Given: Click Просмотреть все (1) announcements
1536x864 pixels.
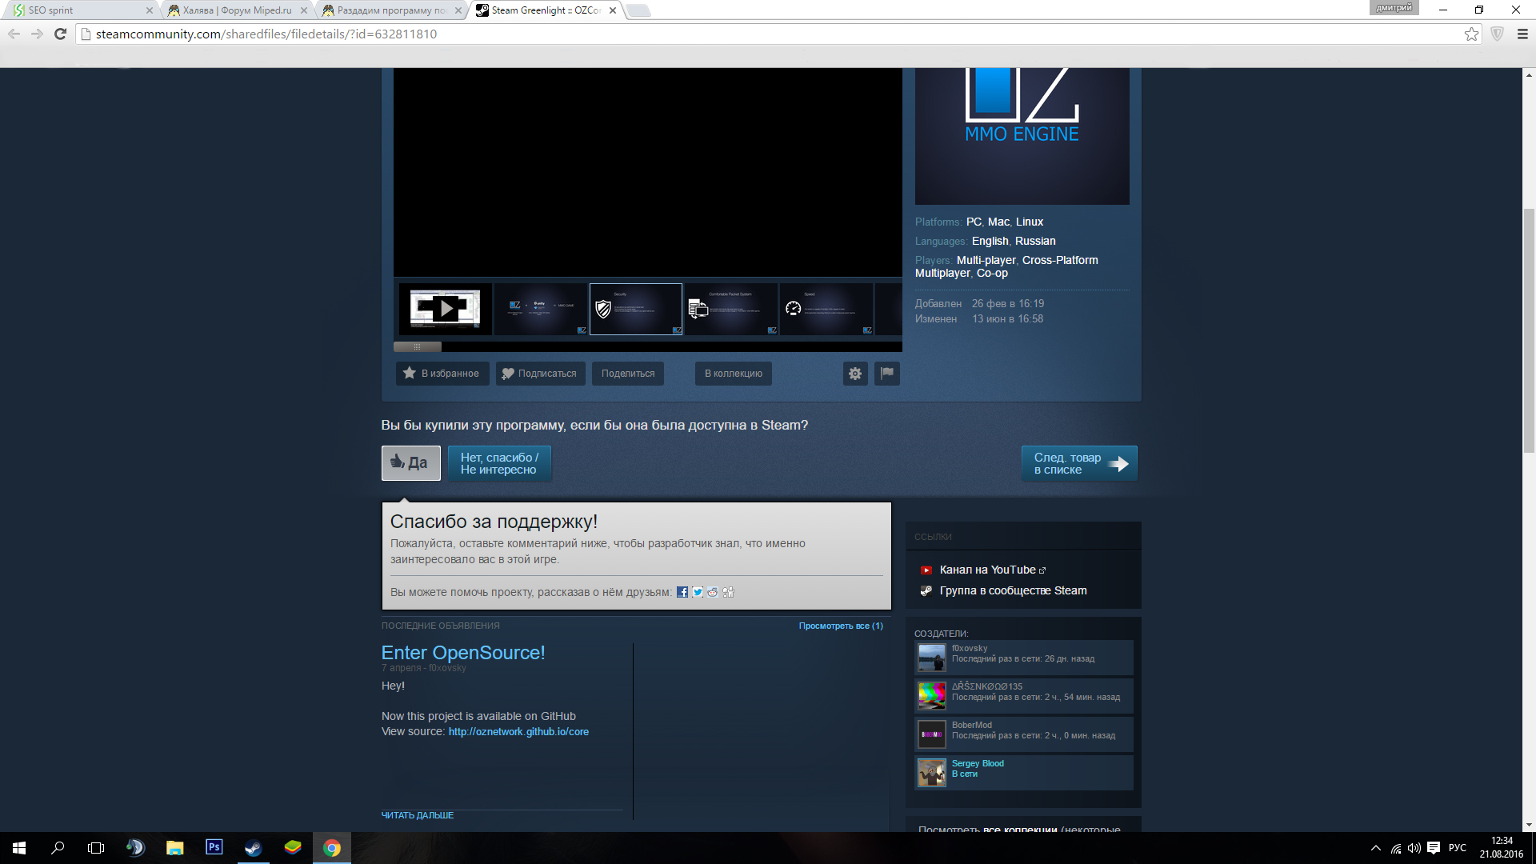Looking at the screenshot, I should tap(841, 626).
